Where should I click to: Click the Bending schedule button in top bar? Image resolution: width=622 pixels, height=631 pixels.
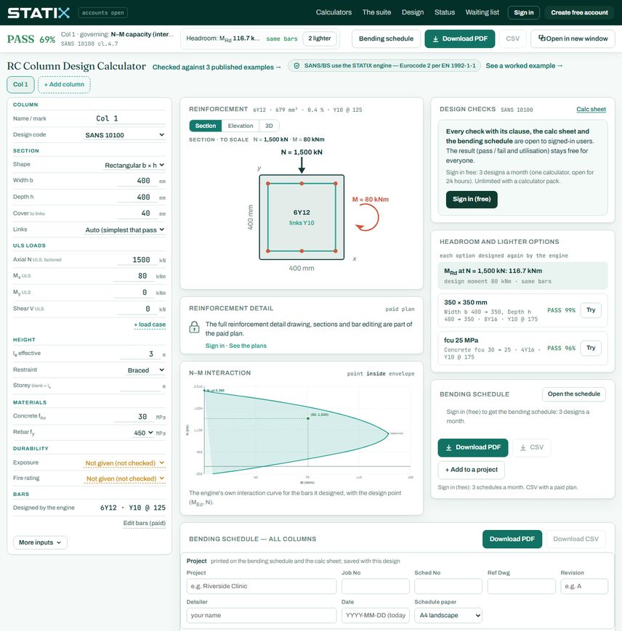coord(386,38)
